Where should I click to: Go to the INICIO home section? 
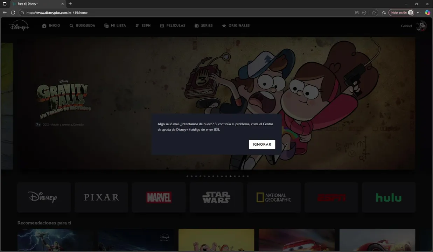point(51,26)
